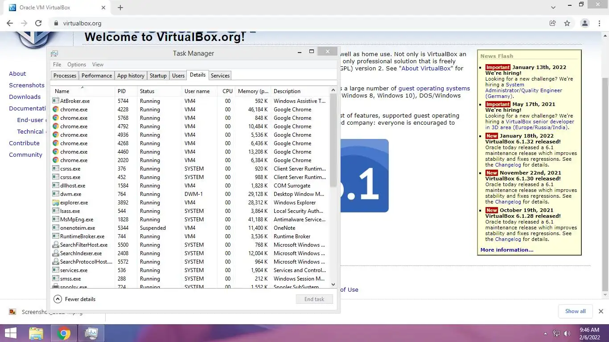Click the Contribute sidebar link
609x342 pixels.
25,143
